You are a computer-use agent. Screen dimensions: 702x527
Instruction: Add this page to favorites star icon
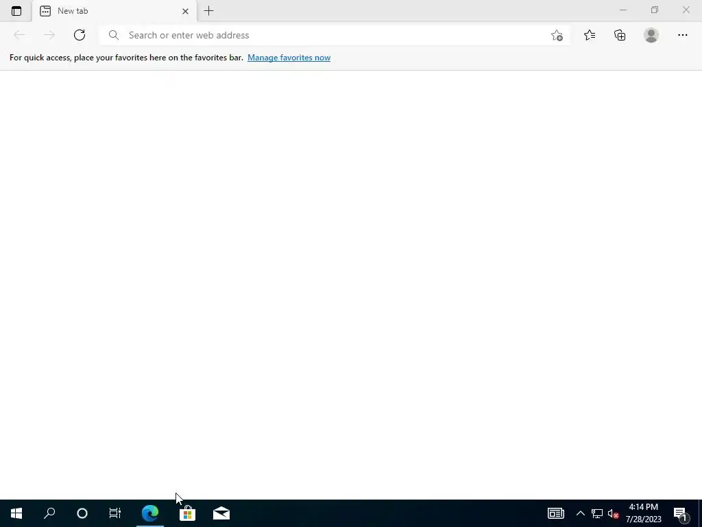point(557,36)
